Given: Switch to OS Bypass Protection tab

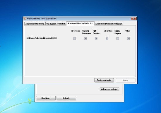Looking at the screenshot, I should tap(56, 24).
